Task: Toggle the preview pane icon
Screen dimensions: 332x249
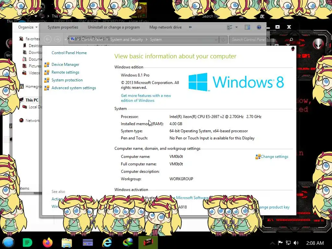Action: point(247,27)
